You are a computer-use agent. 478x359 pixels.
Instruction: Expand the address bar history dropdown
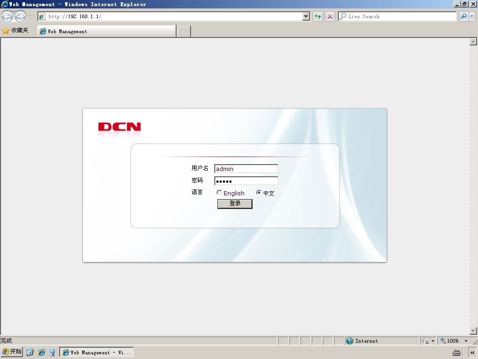(x=306, y=16)
